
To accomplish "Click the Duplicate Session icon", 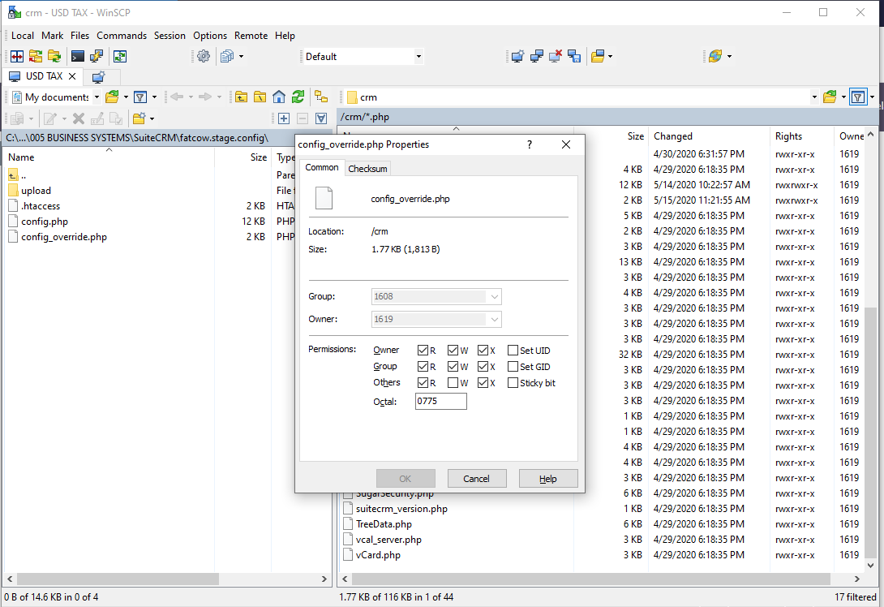I will point(537,57).
